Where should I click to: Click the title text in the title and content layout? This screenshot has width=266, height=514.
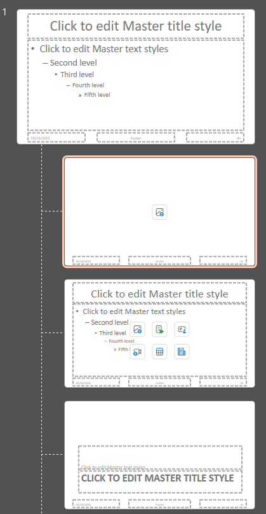point(159,294)
